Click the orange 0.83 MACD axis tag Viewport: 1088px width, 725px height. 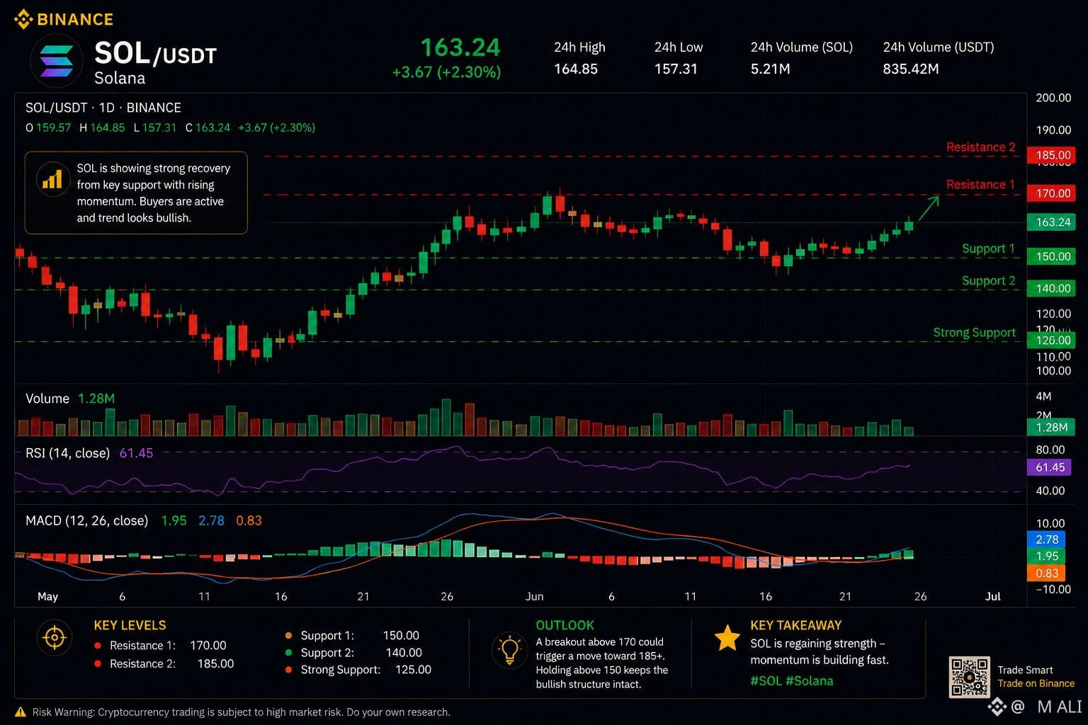pyautogui.click(x=1046, y=573)
